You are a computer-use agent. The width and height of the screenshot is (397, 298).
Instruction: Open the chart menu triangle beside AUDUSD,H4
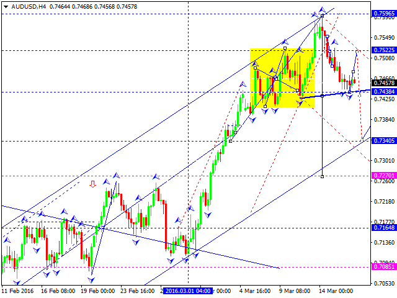point(6,7)
